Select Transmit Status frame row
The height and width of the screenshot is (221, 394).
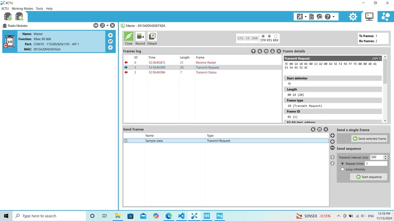203,72
